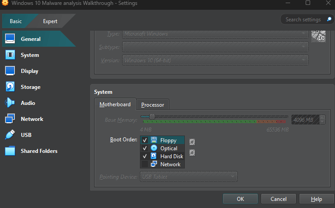Click the search magnifier icon

(329, 19)
